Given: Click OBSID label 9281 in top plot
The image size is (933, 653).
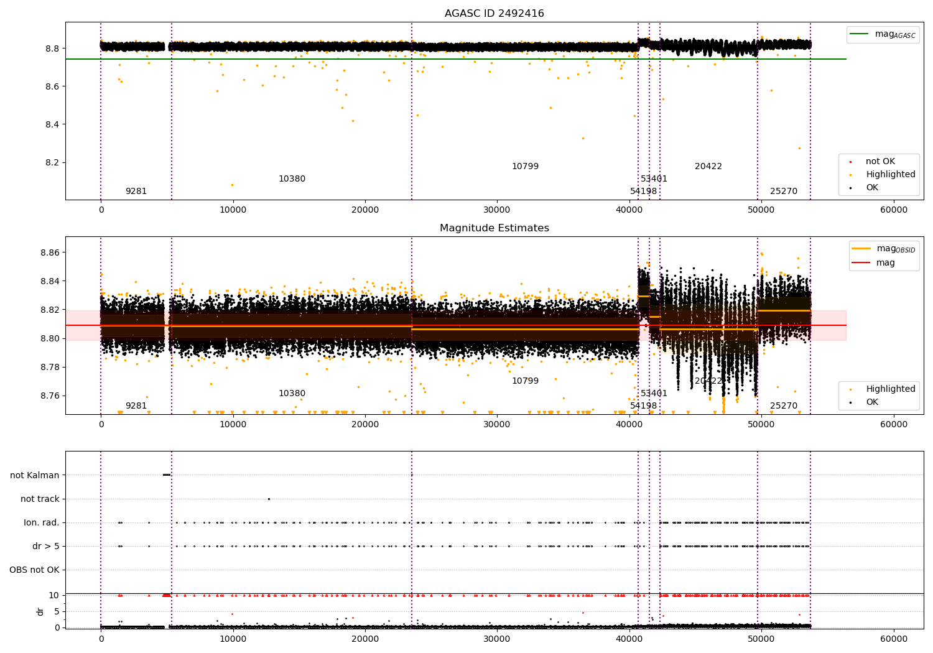Looking at the screenshot, I should [x=136, y=192].
